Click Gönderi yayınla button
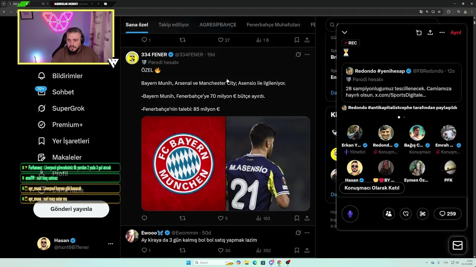The height and width of the screenshot is (267, 476). tap(71, 209)
